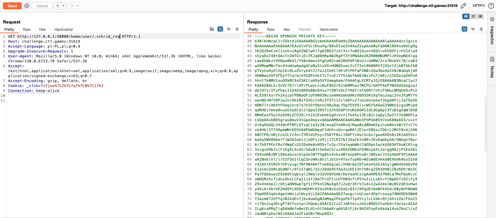Open the Inspector panel icon
The image size is (496, 218).
click(492, 19)
